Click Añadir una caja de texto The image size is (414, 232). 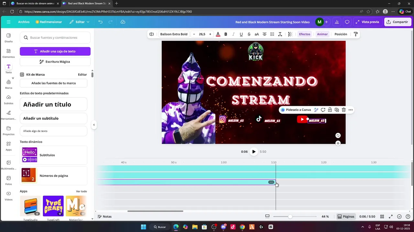pos(55,51)
